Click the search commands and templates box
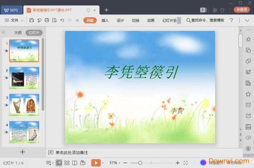This screenshot has height=168, width=254. (x=205, y=20)
